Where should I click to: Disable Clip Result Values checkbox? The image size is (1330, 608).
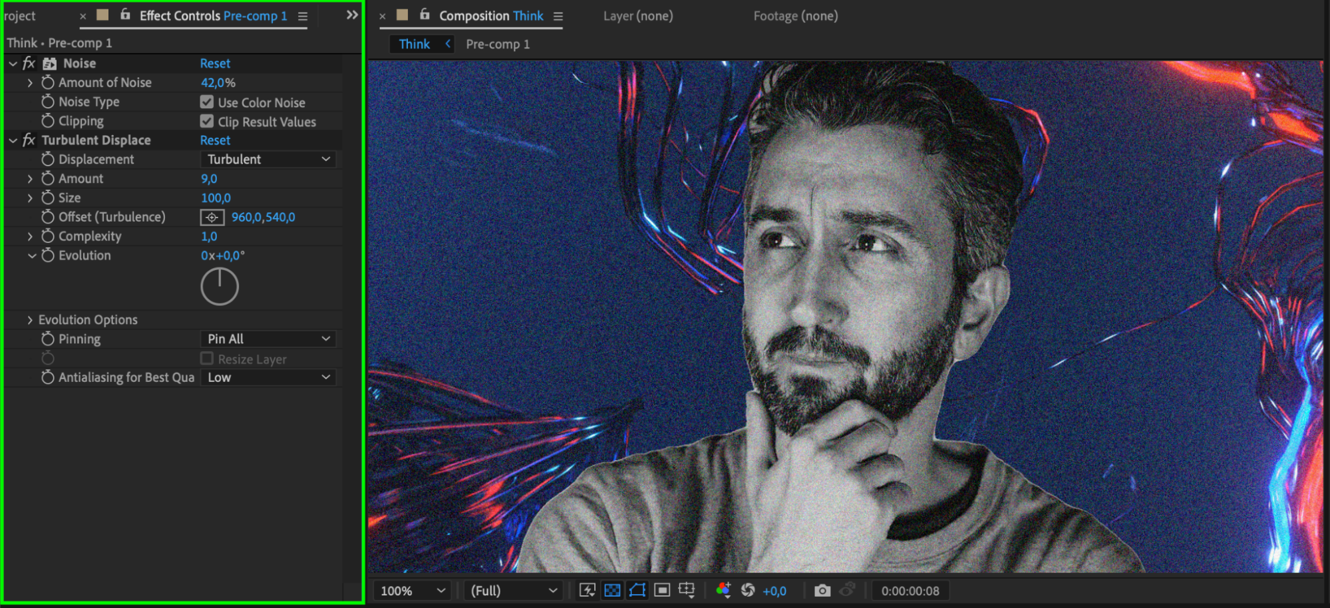tap(207, 122)
